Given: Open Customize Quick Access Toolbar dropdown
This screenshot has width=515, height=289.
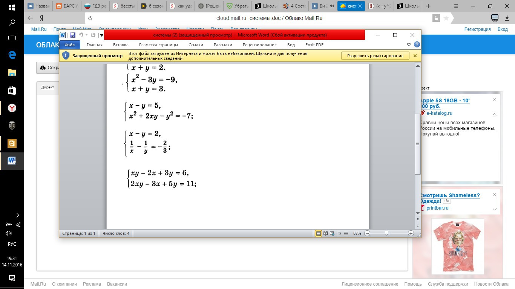Looking at the screenshot, I should point(101,35).
